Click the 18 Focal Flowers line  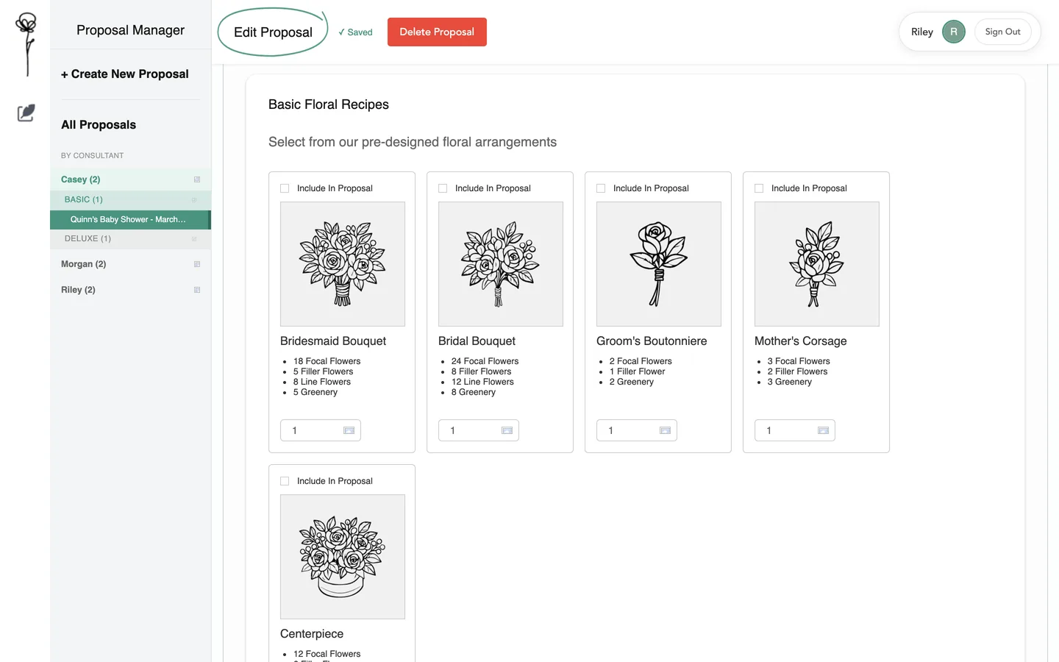pyautogui.click(x=327, y=361)
